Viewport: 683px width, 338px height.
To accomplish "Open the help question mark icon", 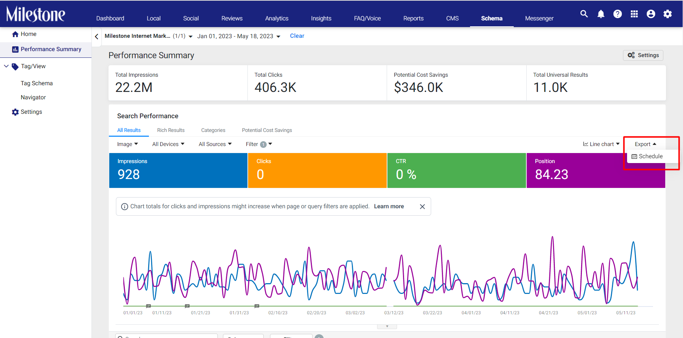I will coord(617,14).
